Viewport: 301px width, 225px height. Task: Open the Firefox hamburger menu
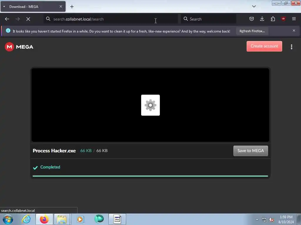click(x=294, y=19)
